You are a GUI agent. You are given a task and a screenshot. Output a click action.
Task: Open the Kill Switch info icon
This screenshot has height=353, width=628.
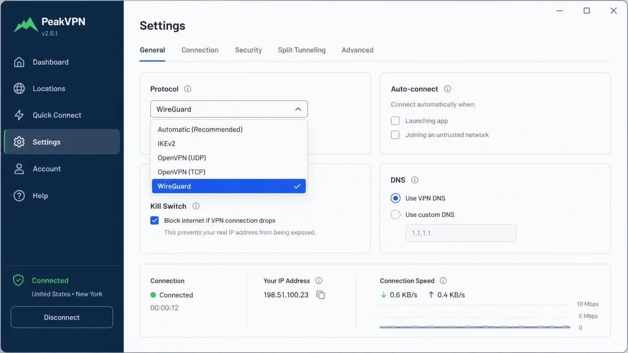[x=196, y=206]
